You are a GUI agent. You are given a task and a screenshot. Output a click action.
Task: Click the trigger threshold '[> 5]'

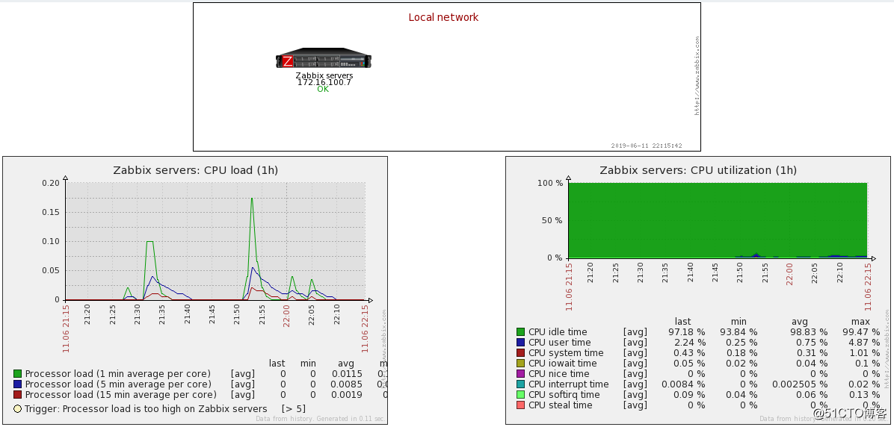(x=294, y=409)
